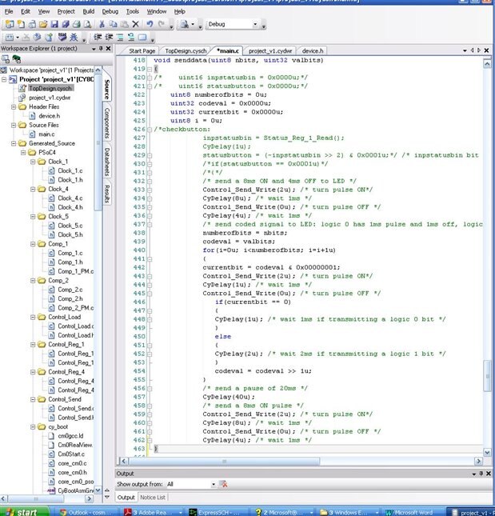Collapse the Clock_1 folder
The height and width of the screenshot is (516, 495).
33,162
